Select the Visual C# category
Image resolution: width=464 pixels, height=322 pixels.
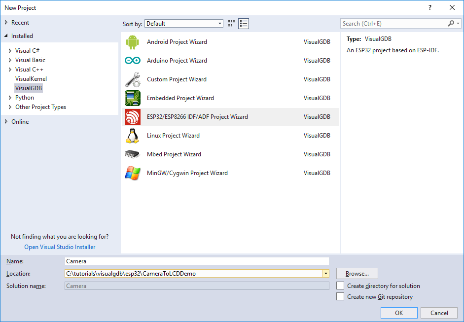pos(28,51)
